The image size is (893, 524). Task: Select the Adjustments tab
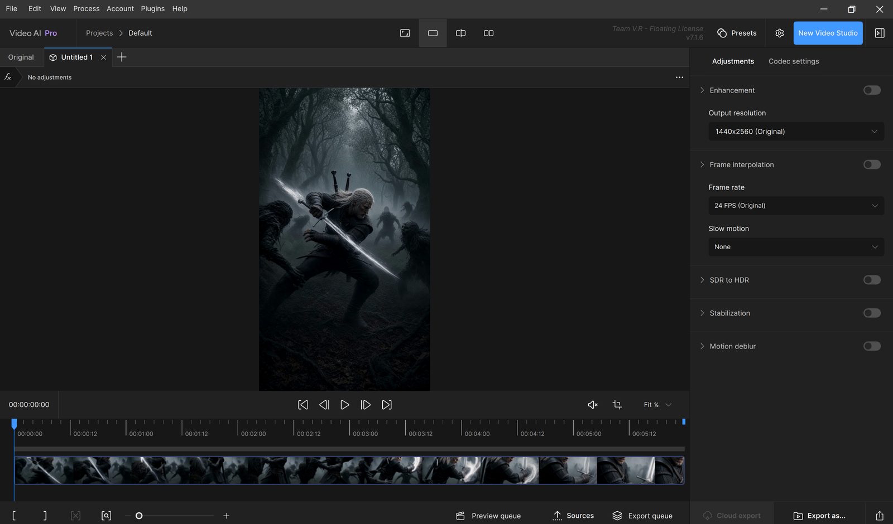pyautogui.click(x=733, y=61)
